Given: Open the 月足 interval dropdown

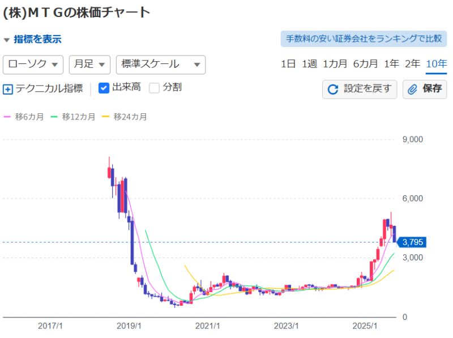Looking at the screenshot, I should click(x=89, y=65).
